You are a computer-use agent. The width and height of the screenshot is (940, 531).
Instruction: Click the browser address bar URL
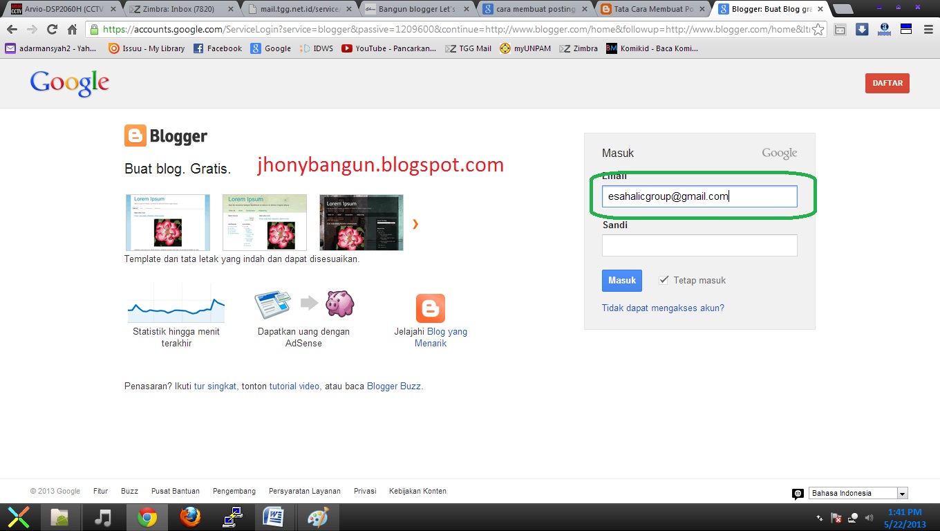coord(456,30)
